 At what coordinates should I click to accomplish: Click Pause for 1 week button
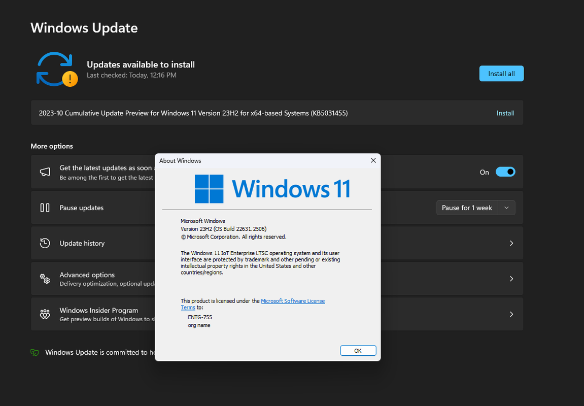pos(467,208)
